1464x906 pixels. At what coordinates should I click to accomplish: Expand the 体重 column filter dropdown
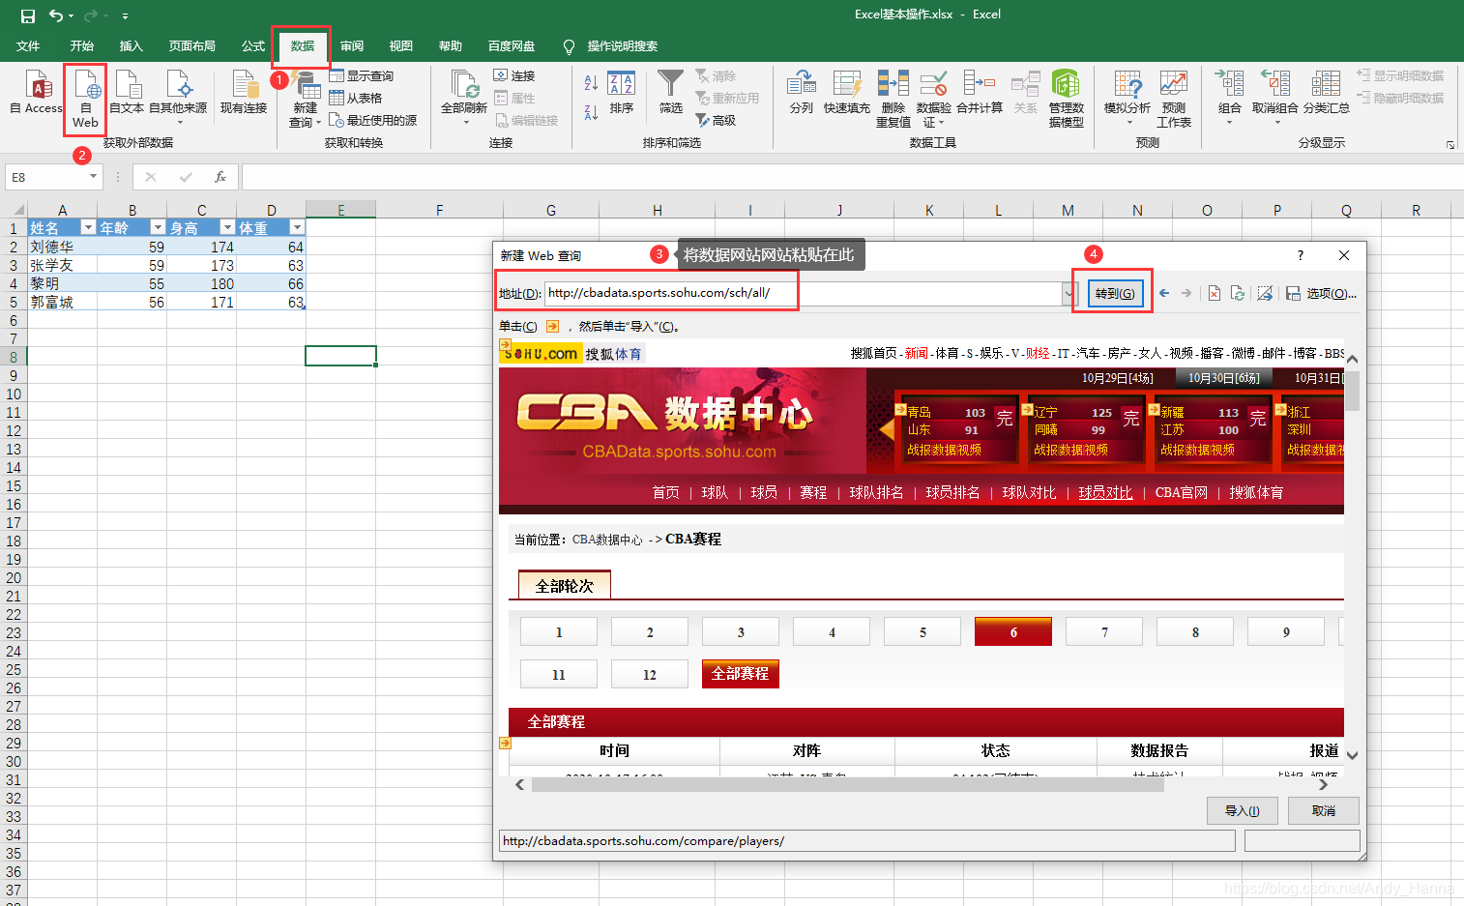[297, 227]
